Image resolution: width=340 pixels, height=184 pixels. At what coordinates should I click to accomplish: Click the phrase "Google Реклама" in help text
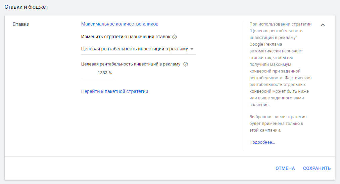(265, 44)
